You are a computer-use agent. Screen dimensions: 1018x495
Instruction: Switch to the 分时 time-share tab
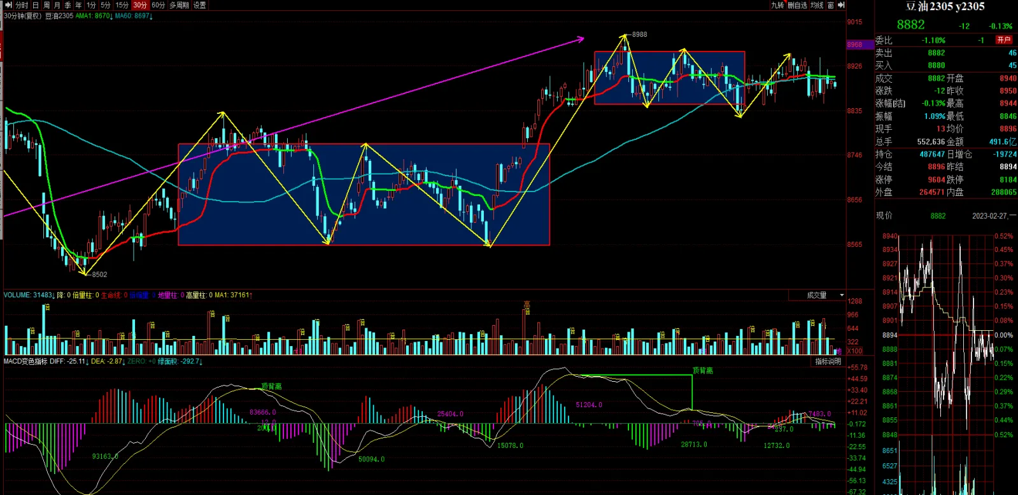pos(22,5)
